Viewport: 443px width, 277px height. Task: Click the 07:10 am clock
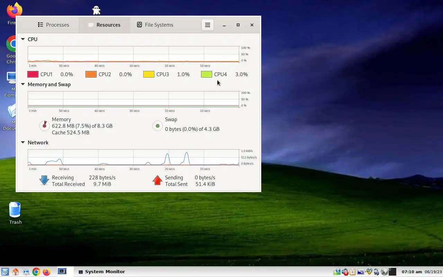click(x=412, y=272)
